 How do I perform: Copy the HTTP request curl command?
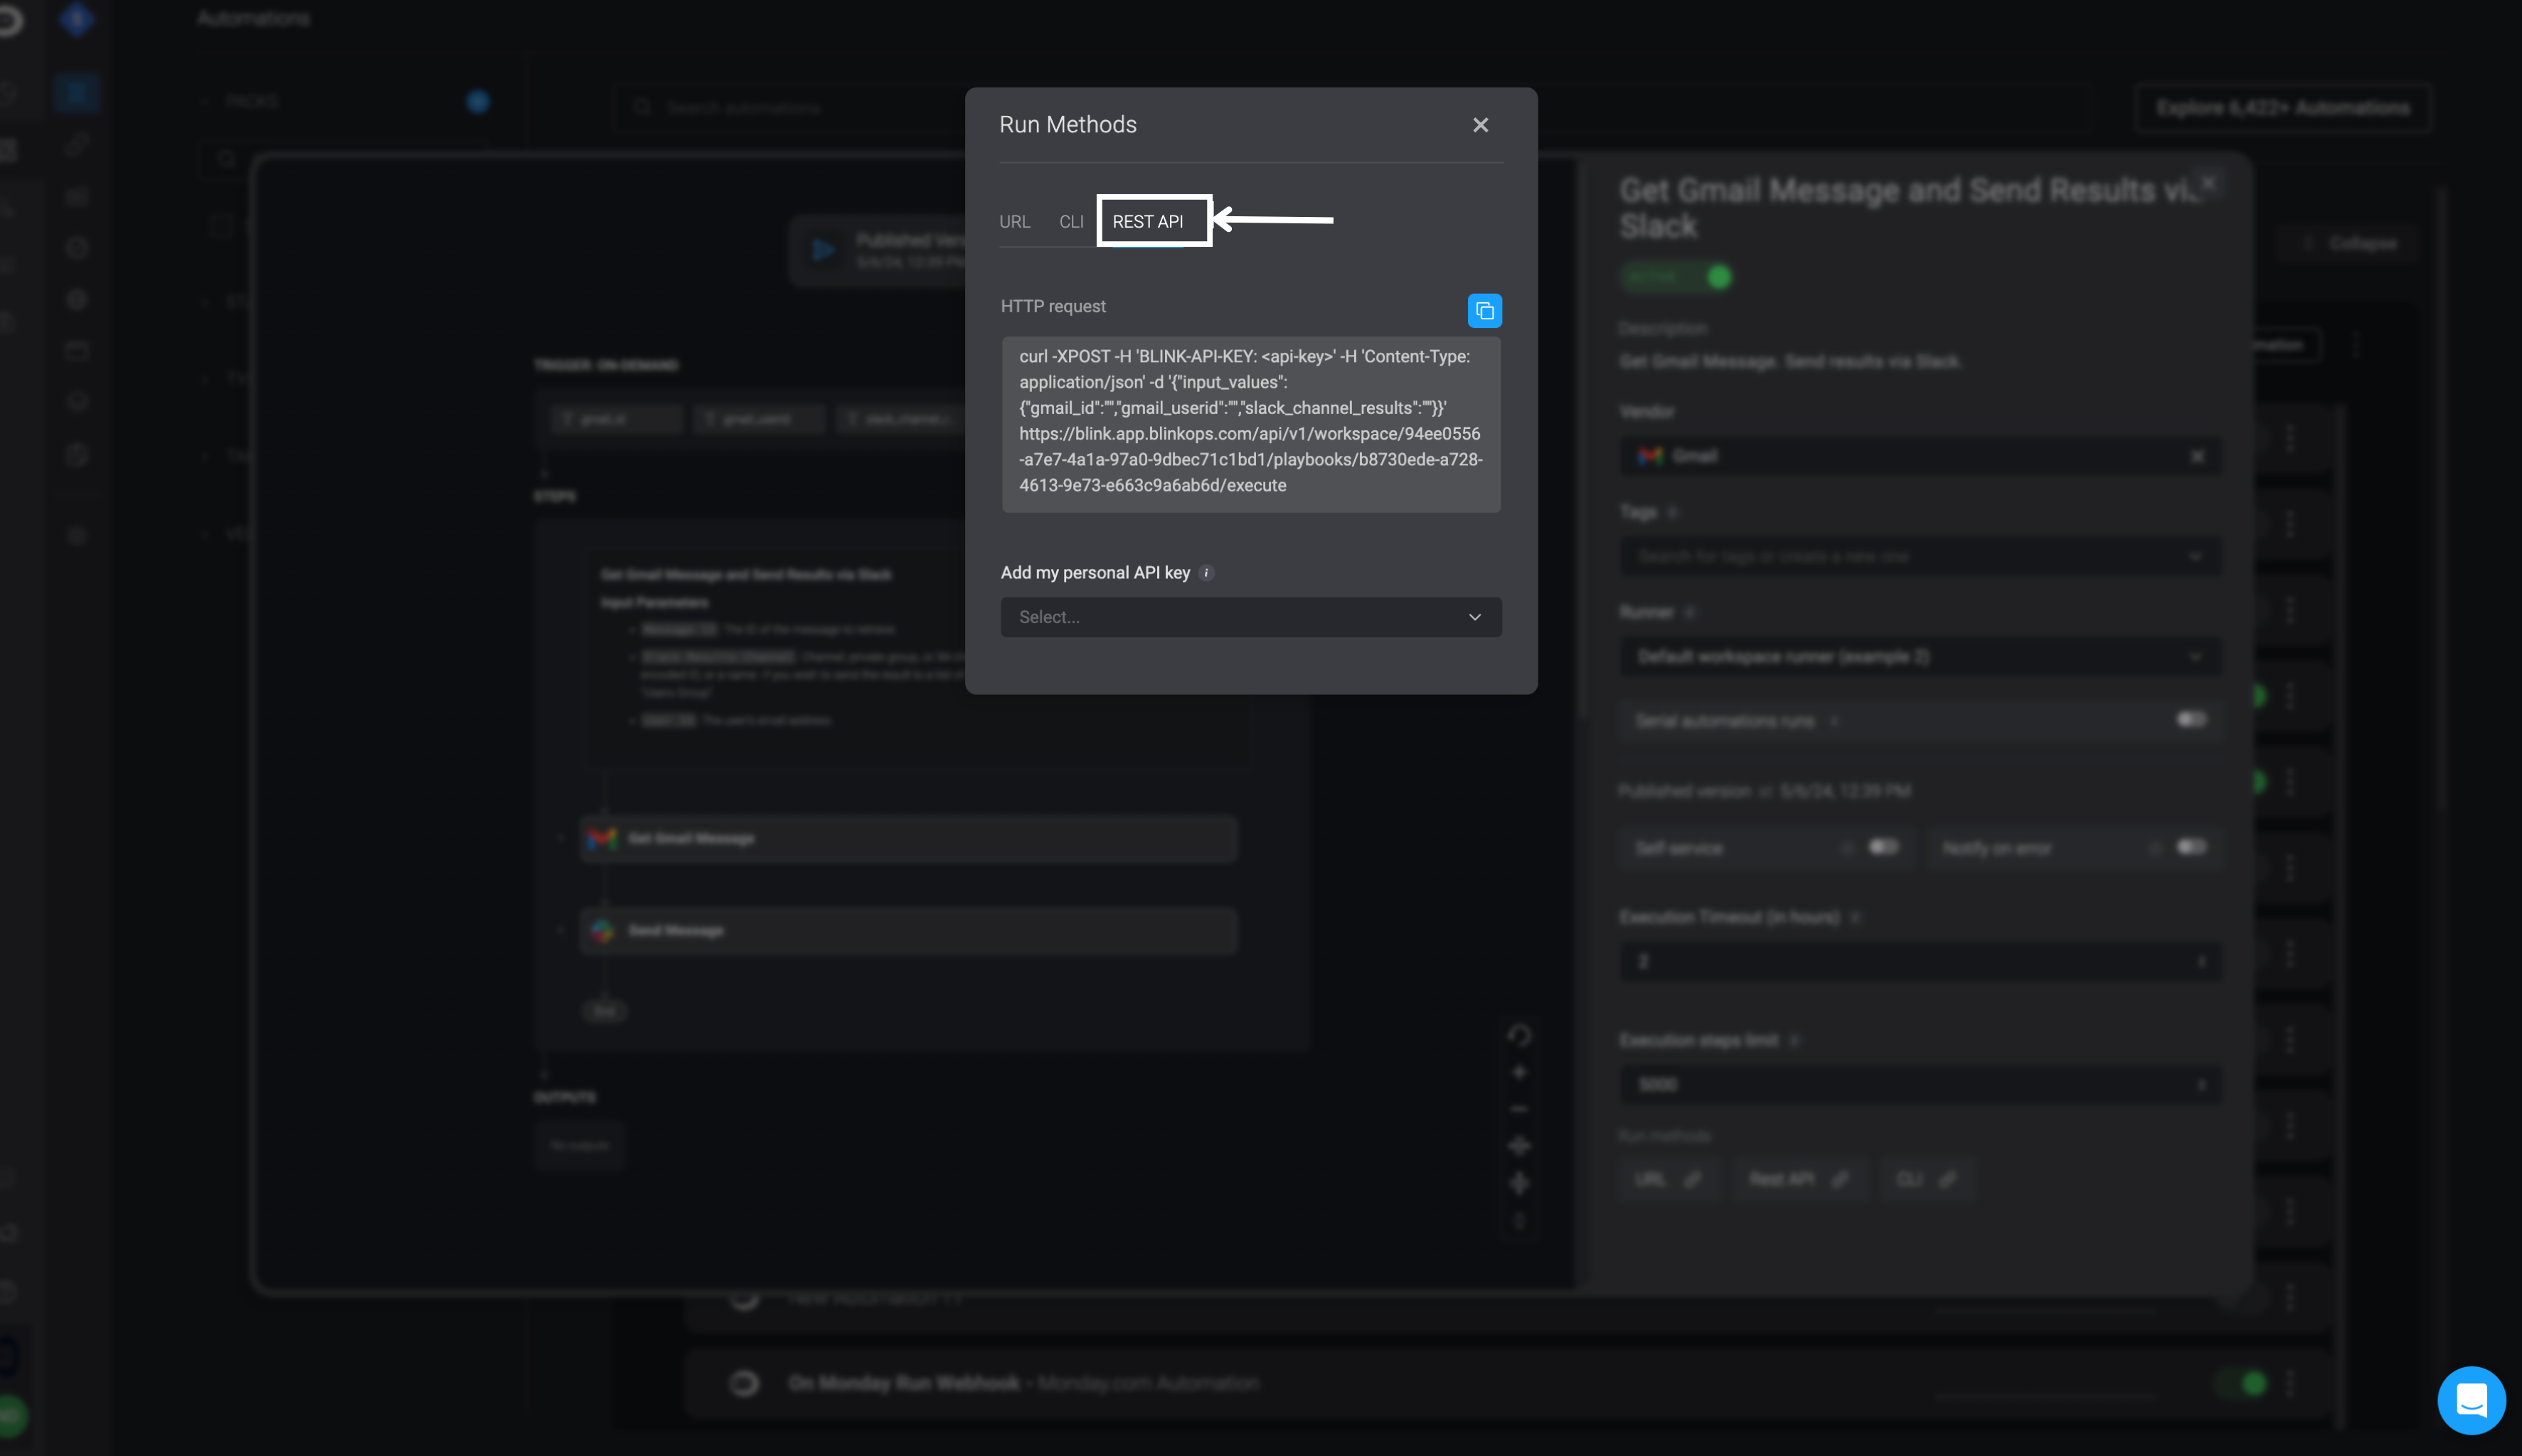[1484, 311]
